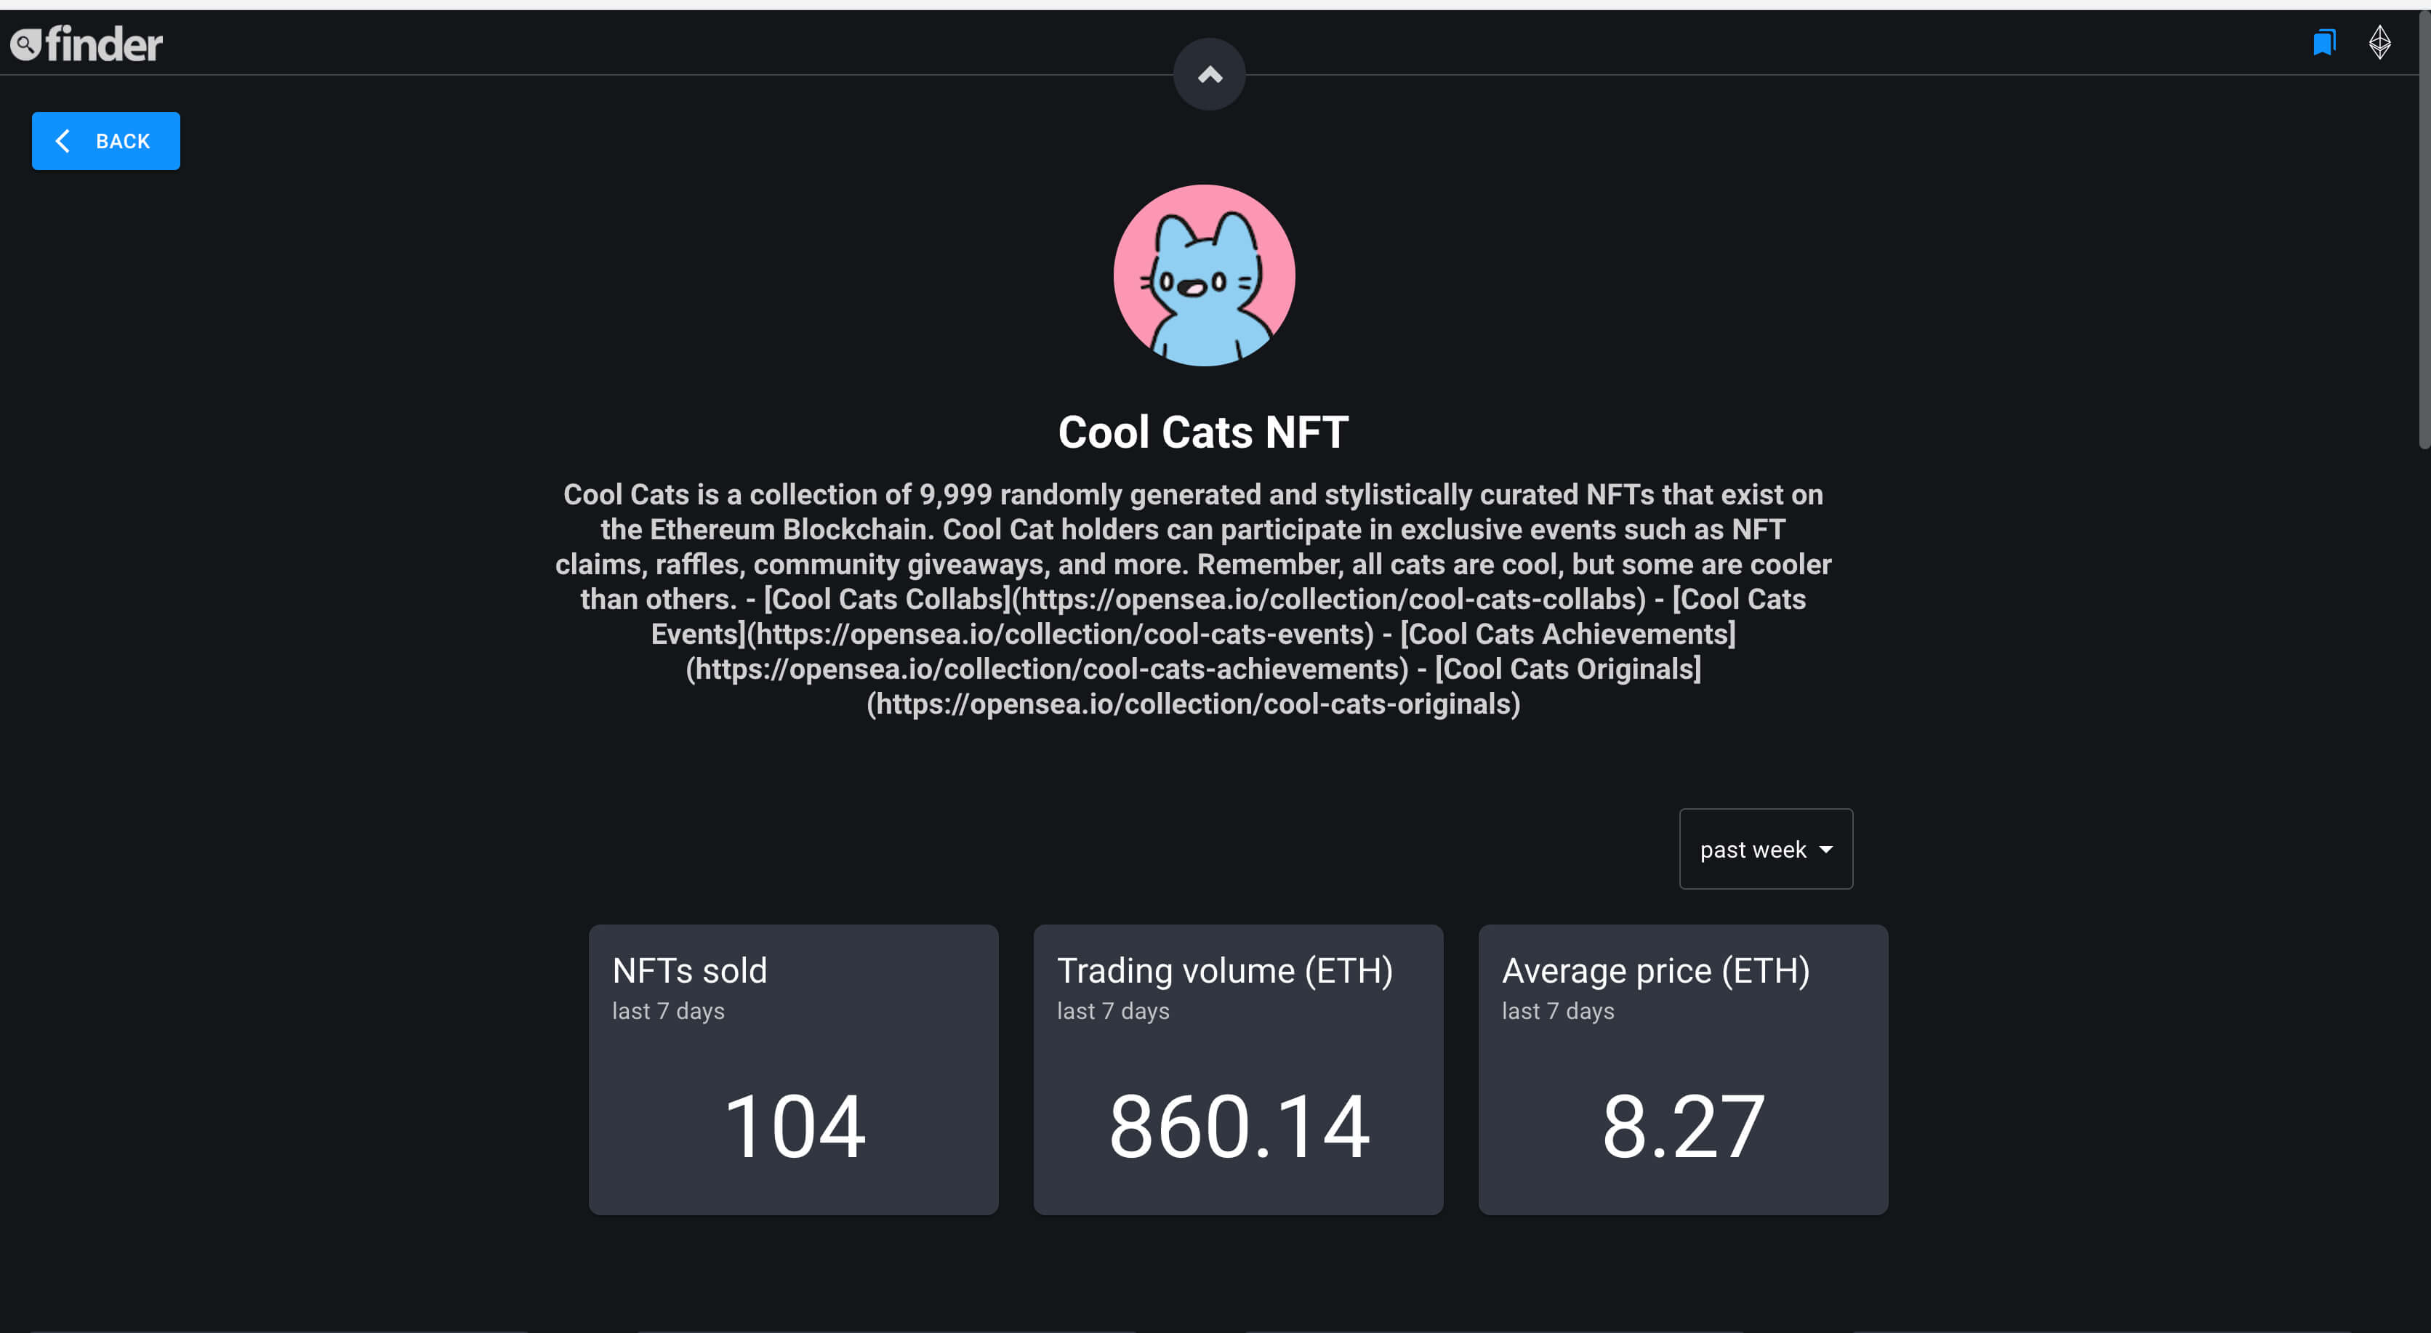
Task: Click the Trading volume (ETH) card title
Action: point(1224,971)
